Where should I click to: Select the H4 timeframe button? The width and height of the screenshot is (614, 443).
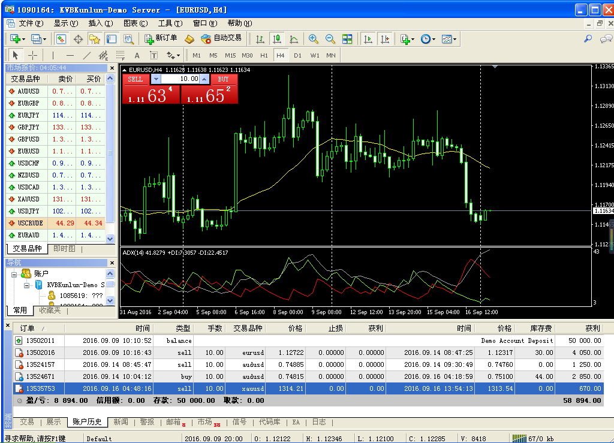281,56
